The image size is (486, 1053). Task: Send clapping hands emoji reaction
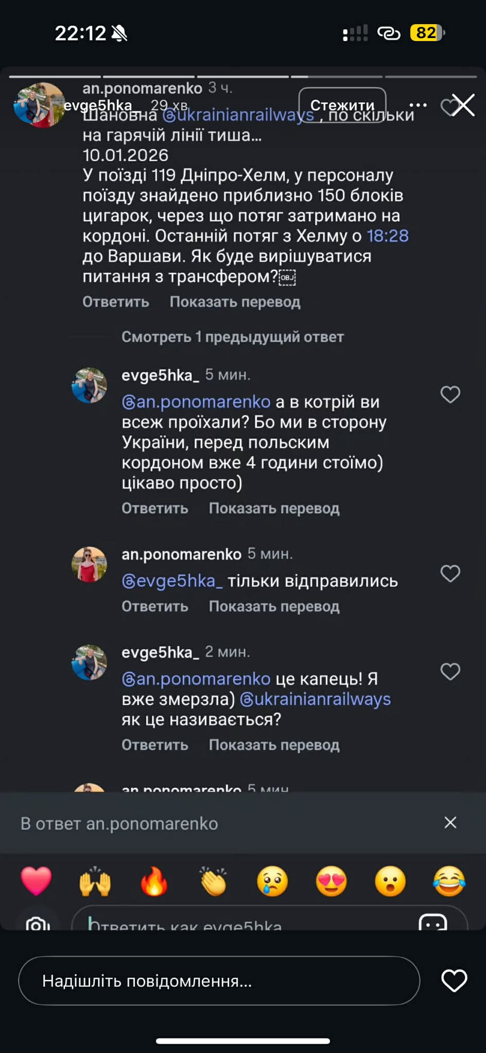tap(214, 881)
